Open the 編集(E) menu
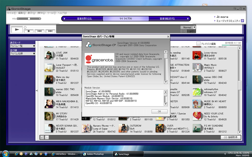Viewport: 252px width, 157px height. pos(22,13)
